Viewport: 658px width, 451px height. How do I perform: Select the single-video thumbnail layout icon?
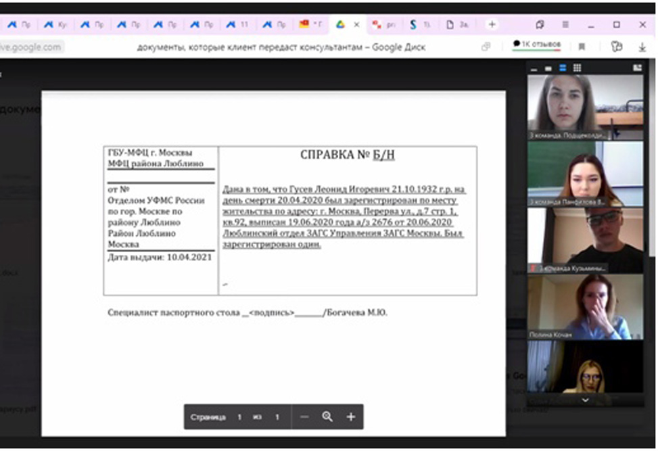(x=548, y=68)
